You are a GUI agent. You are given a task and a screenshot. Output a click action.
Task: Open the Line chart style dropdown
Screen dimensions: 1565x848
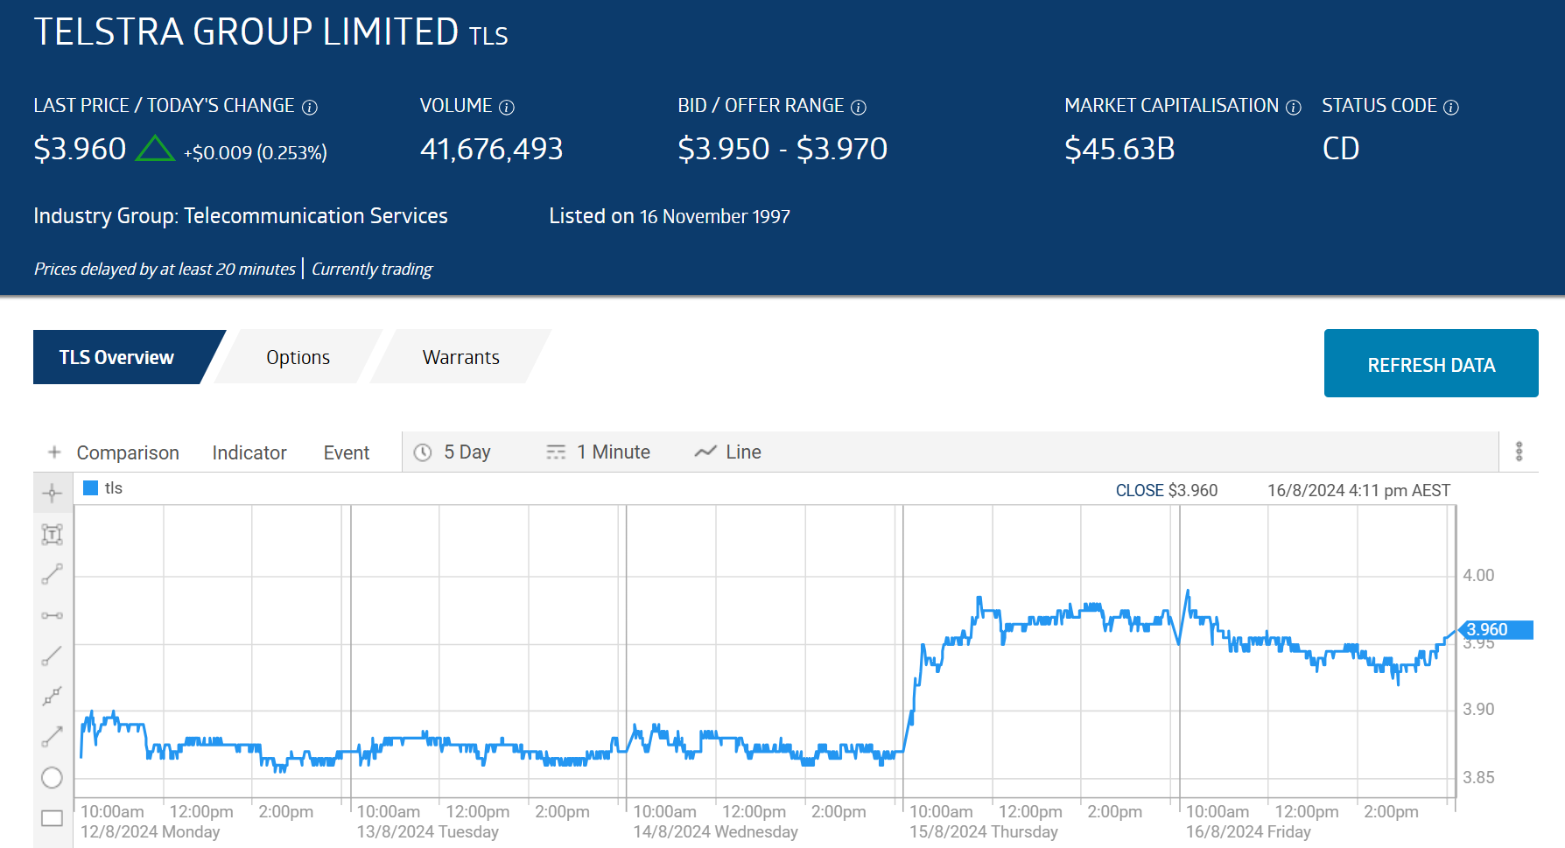click(x=728, y=452)
